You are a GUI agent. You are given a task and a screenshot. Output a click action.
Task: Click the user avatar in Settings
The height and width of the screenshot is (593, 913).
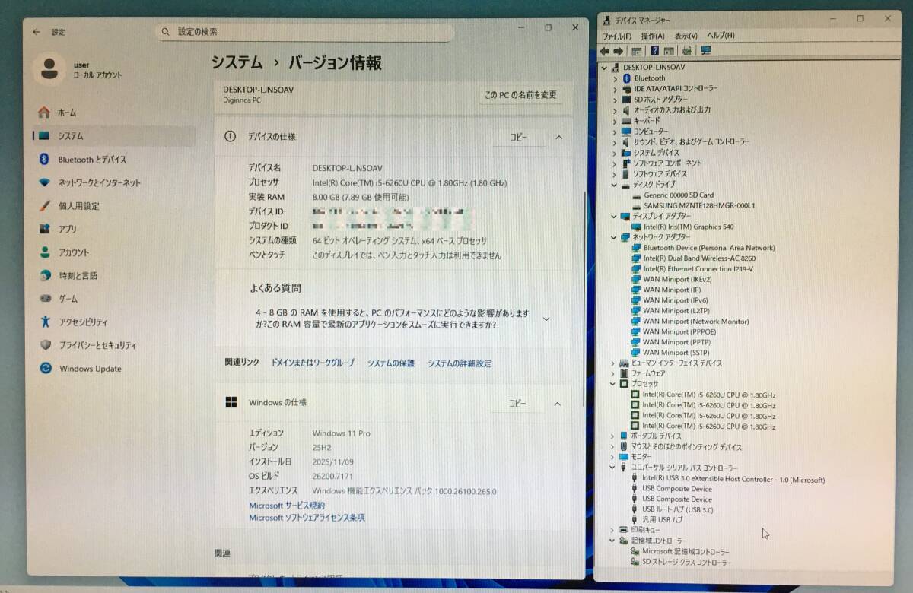pos(50,69)
